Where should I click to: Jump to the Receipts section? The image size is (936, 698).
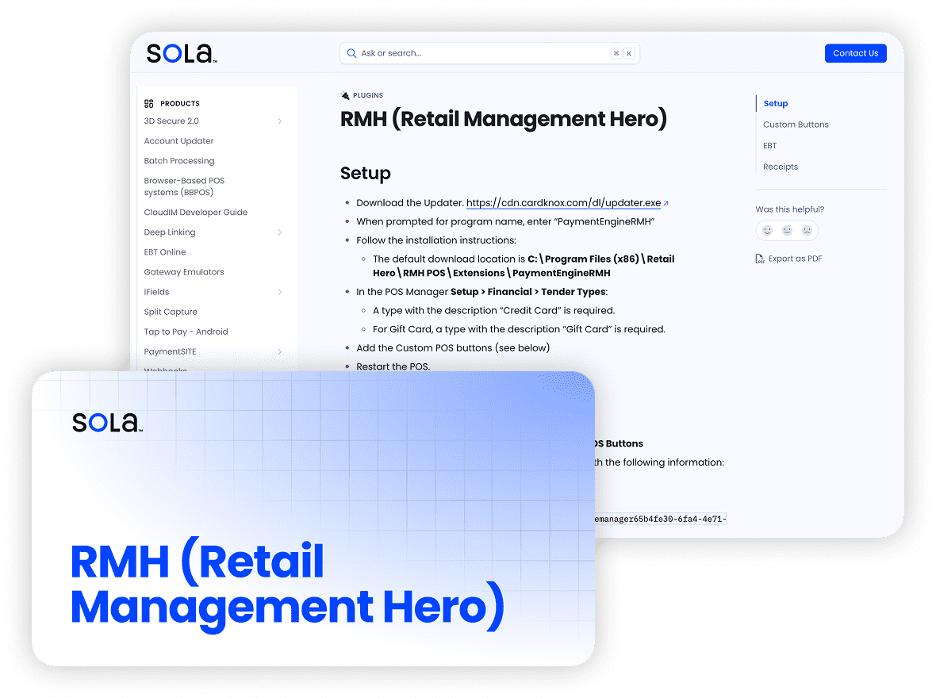pos(781,167)
